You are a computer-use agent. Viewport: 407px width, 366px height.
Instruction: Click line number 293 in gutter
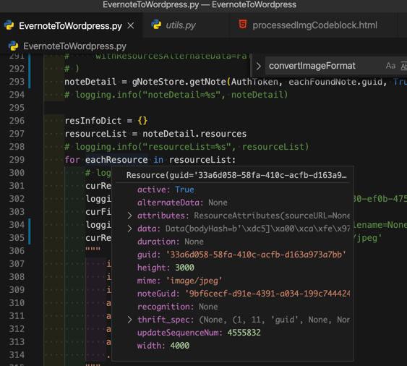(17, 82)
